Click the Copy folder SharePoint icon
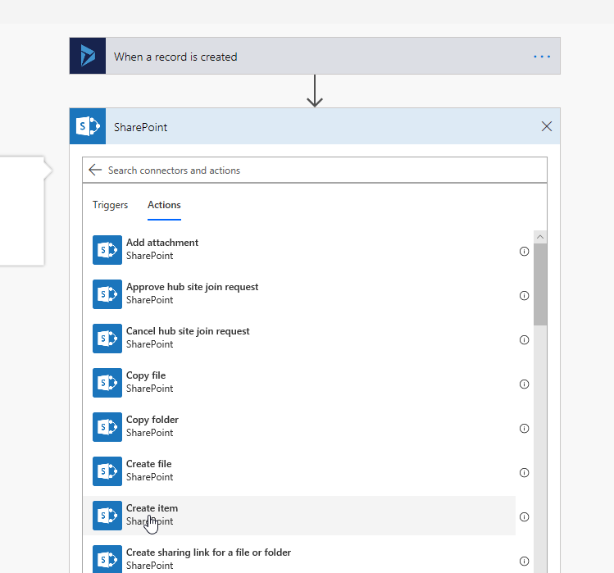The height and width of the screenshot is (573, 614). click(x=107, y=427)
